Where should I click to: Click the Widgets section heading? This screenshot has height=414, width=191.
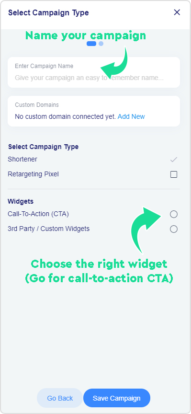coord(21,201)
